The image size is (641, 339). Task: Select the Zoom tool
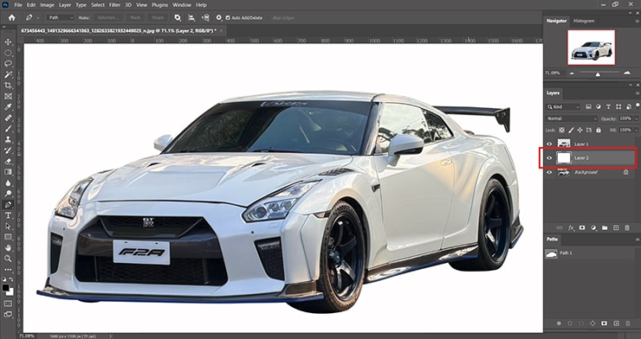(8, 259)
